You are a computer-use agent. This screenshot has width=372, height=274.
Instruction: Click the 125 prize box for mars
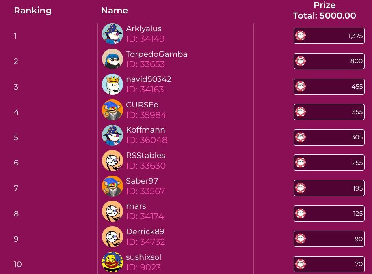pyautogui.click(x=329, y=214)
